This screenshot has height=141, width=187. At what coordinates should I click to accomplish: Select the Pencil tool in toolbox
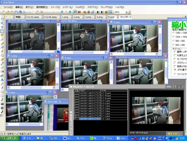click(x=2, y=51)
